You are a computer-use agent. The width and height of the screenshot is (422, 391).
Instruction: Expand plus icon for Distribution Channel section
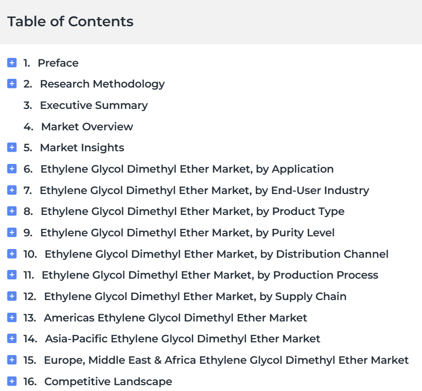[x=12, y=254]
